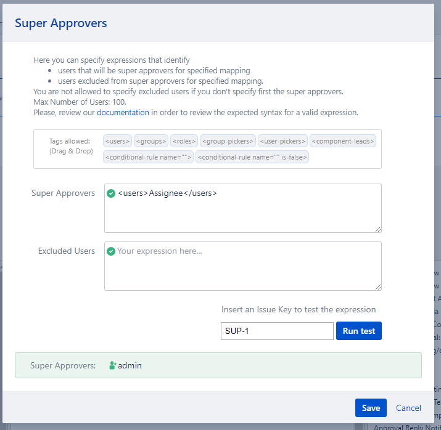Save the super approvers configuration
The image size is (441, 430).
[x=371, y=408]
